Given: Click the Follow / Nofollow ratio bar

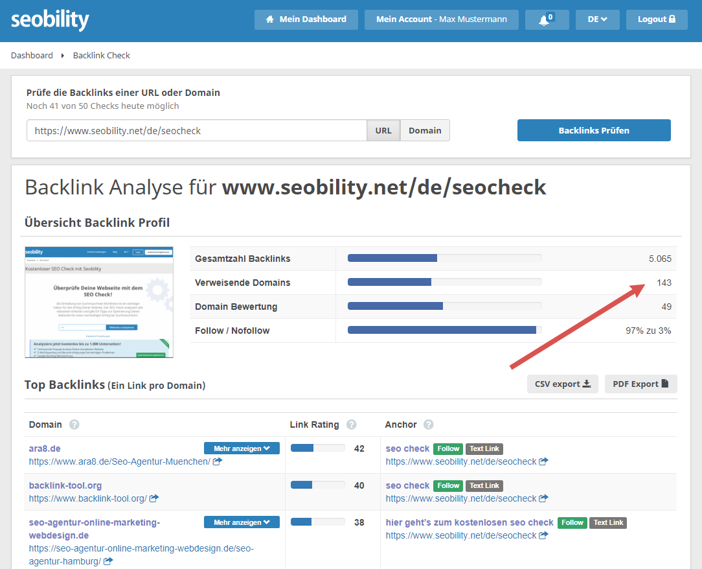Looking at the screenshot, I should coord(444,331).
